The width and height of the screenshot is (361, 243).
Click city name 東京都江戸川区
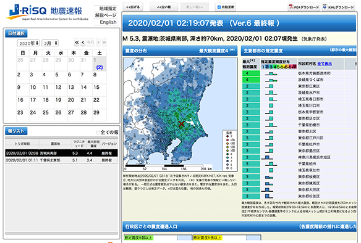311,138
